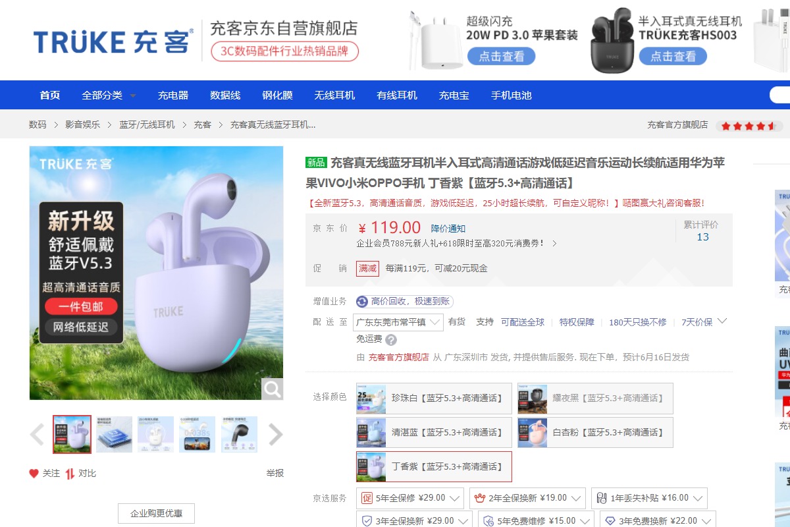The width and height of the screenshot is (790, 527).
Task: Select the third gallery thumbnail
Action: pos(156,434)
